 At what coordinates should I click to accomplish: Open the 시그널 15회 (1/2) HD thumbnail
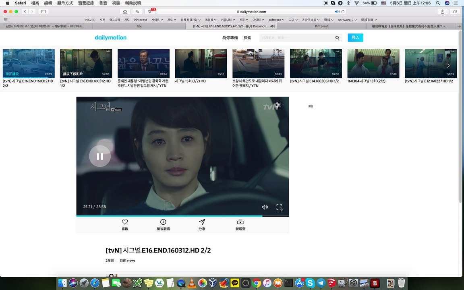[x=201, y=63]
